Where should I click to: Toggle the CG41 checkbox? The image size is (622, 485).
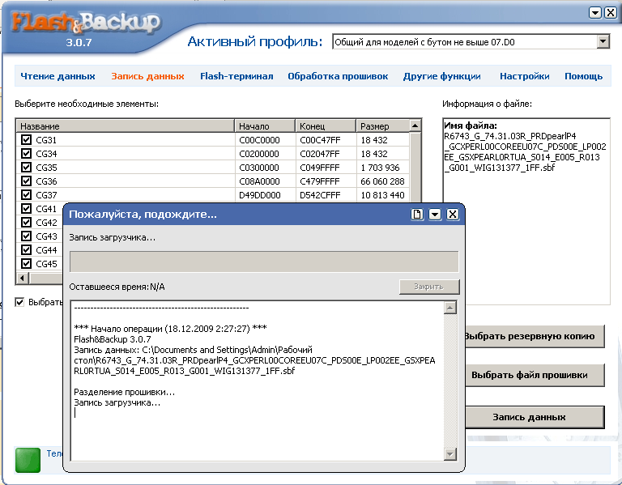point(26,209)
